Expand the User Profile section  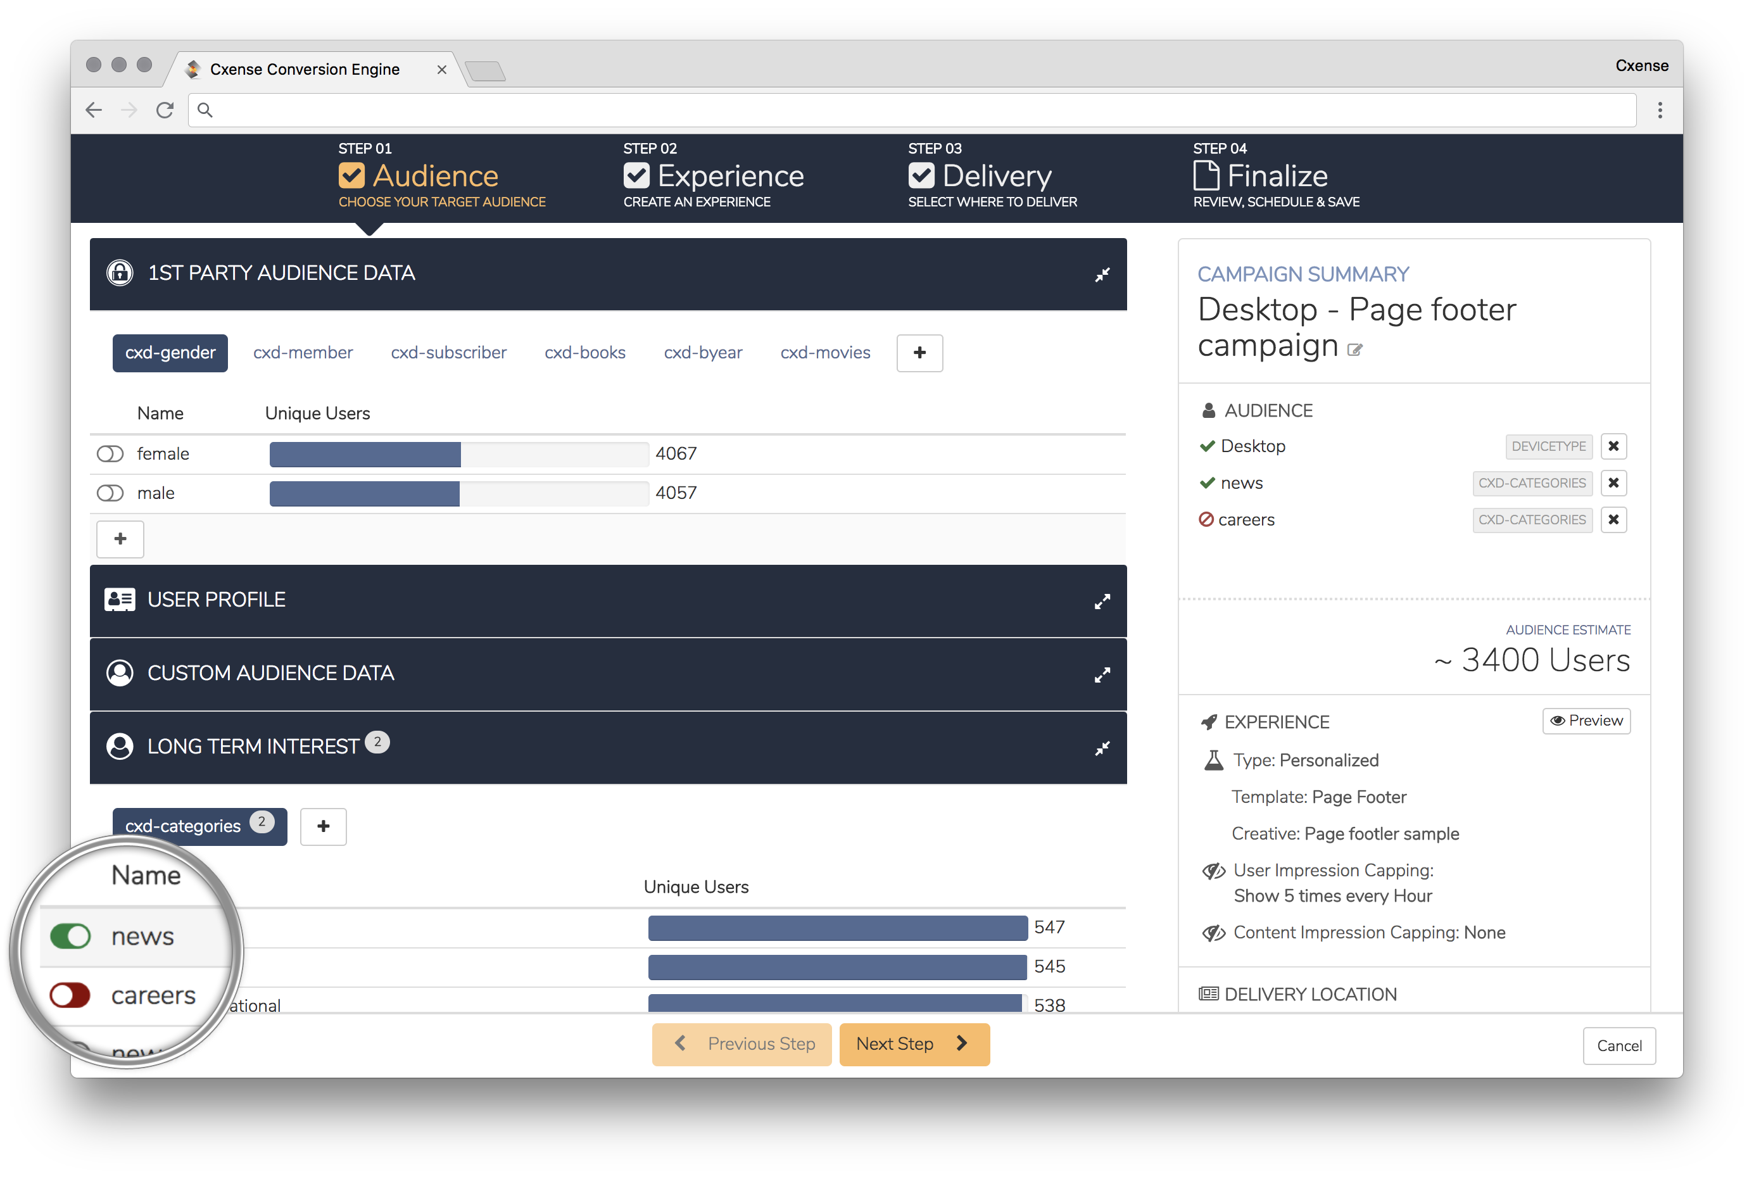(x=1101, y=602)
